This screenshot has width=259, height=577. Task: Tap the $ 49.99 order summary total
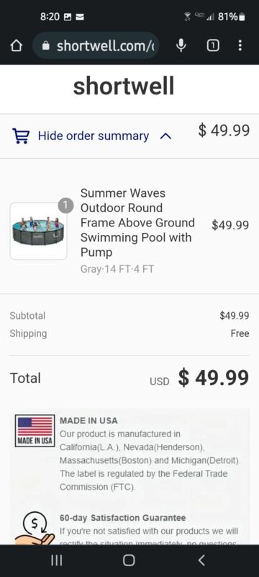224,131
